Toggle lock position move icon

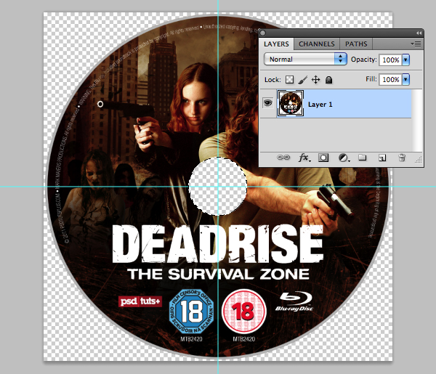pos(315,80)
